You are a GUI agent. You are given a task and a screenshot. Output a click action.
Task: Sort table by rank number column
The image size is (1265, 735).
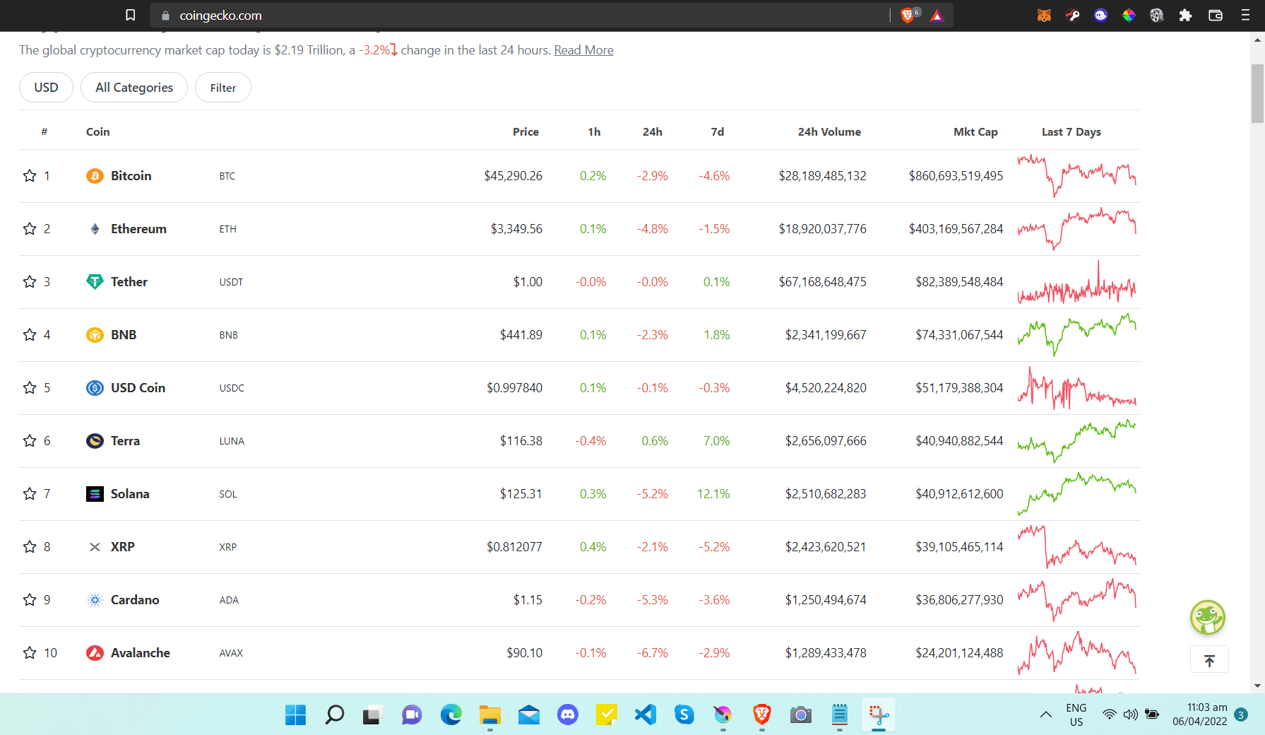pyautogui.click(x=44, y=132)
